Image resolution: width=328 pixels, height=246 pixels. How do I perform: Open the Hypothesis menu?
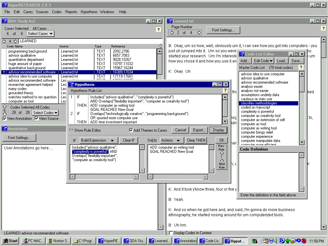(x=89, y=12)
